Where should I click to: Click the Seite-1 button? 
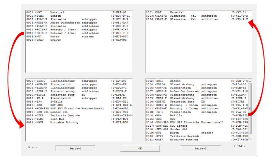tap(75, 149)
